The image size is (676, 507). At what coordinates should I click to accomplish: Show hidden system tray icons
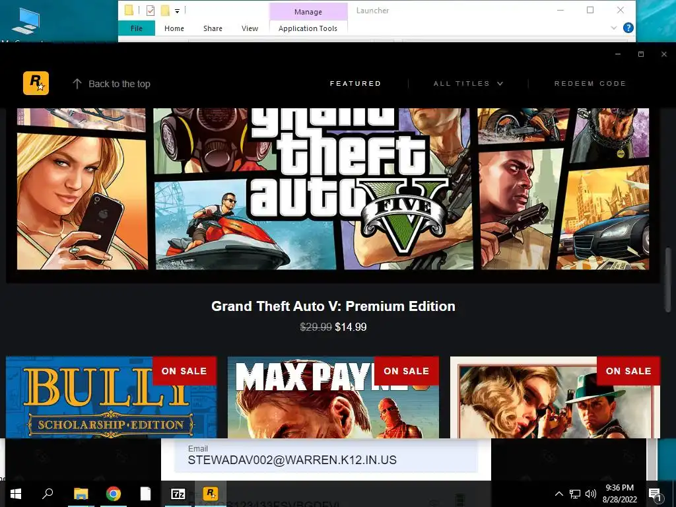(x=558, y=494)
